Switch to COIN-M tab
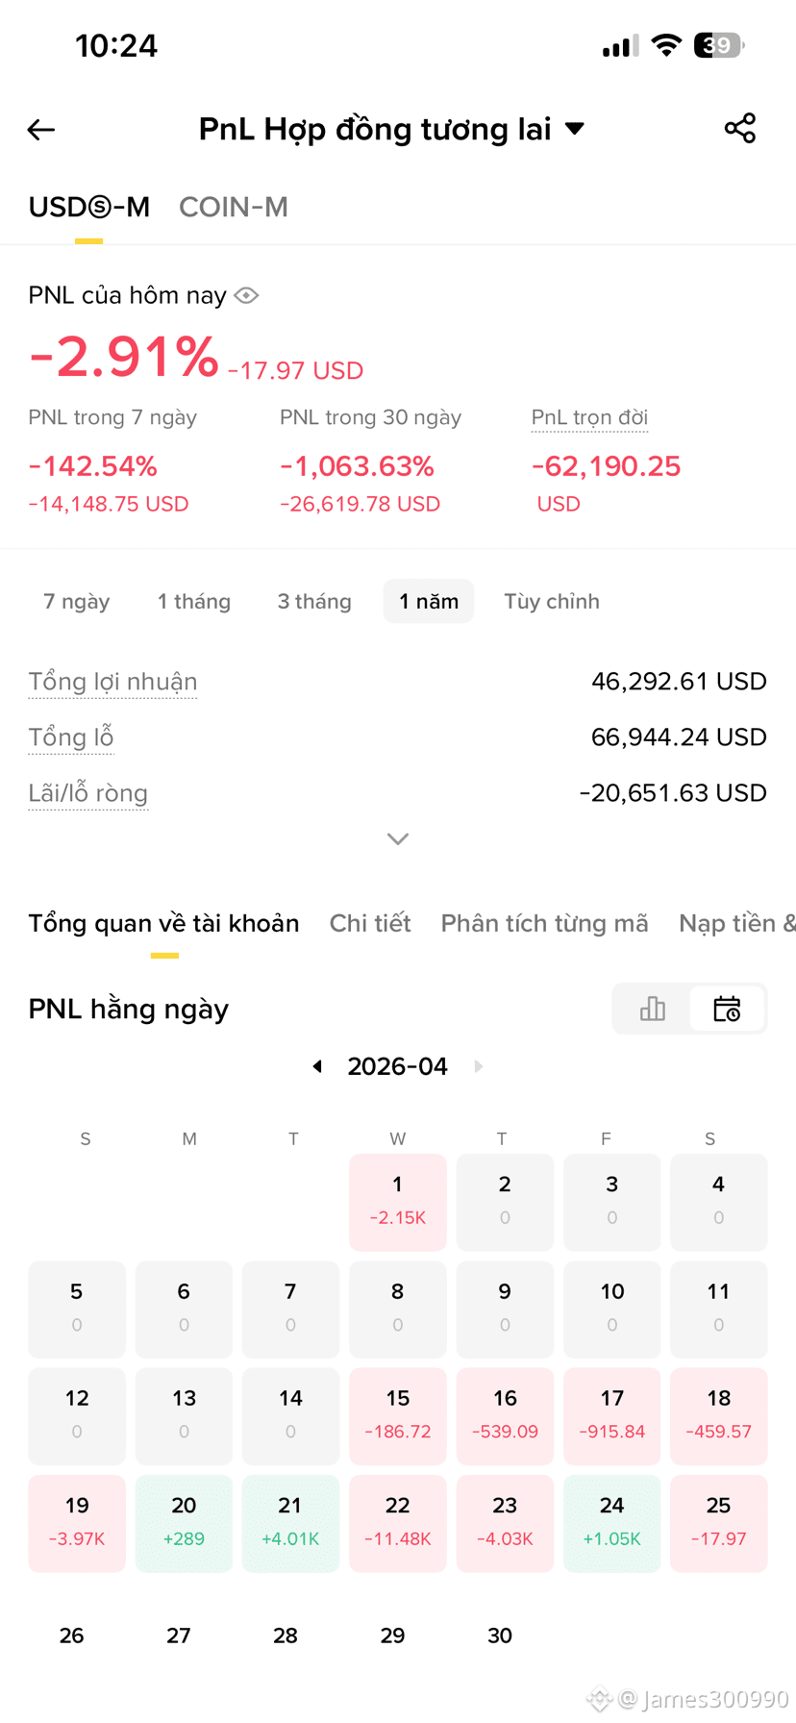796x1723 pixels. (x=234, y=207)
